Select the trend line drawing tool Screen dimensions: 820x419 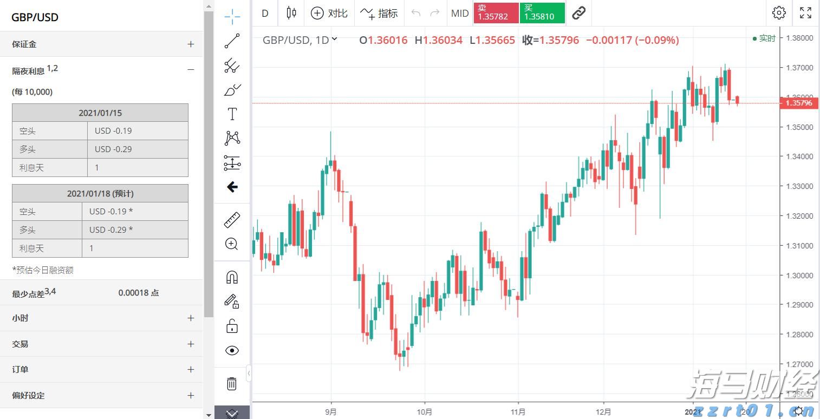click(x=232, y=41)
